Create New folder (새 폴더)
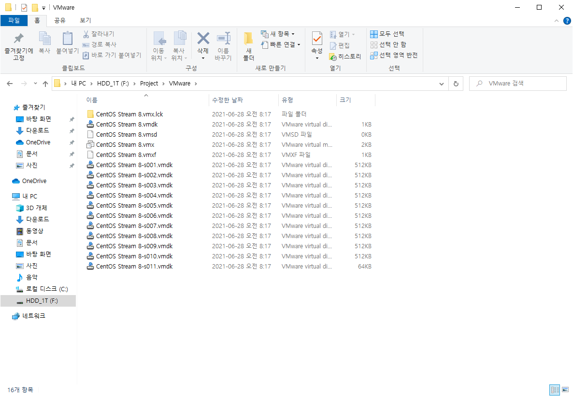 coord(249,46)
